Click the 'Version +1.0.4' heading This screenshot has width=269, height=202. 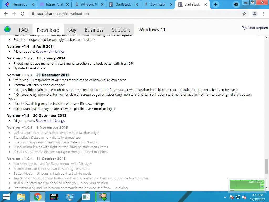pyautogui.click(x=20, y=159)
